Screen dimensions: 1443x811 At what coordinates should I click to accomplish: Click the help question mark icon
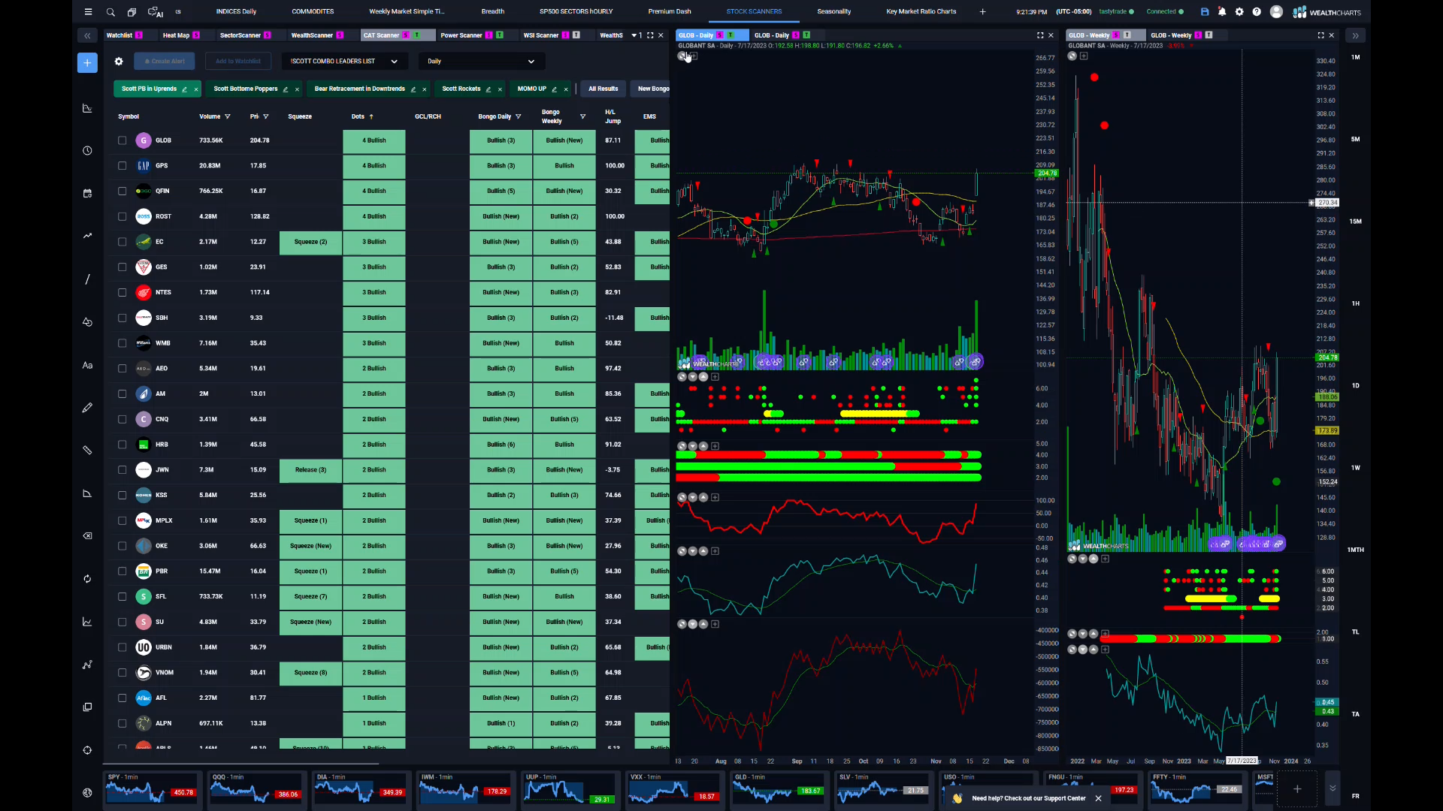coord(1257,12)
